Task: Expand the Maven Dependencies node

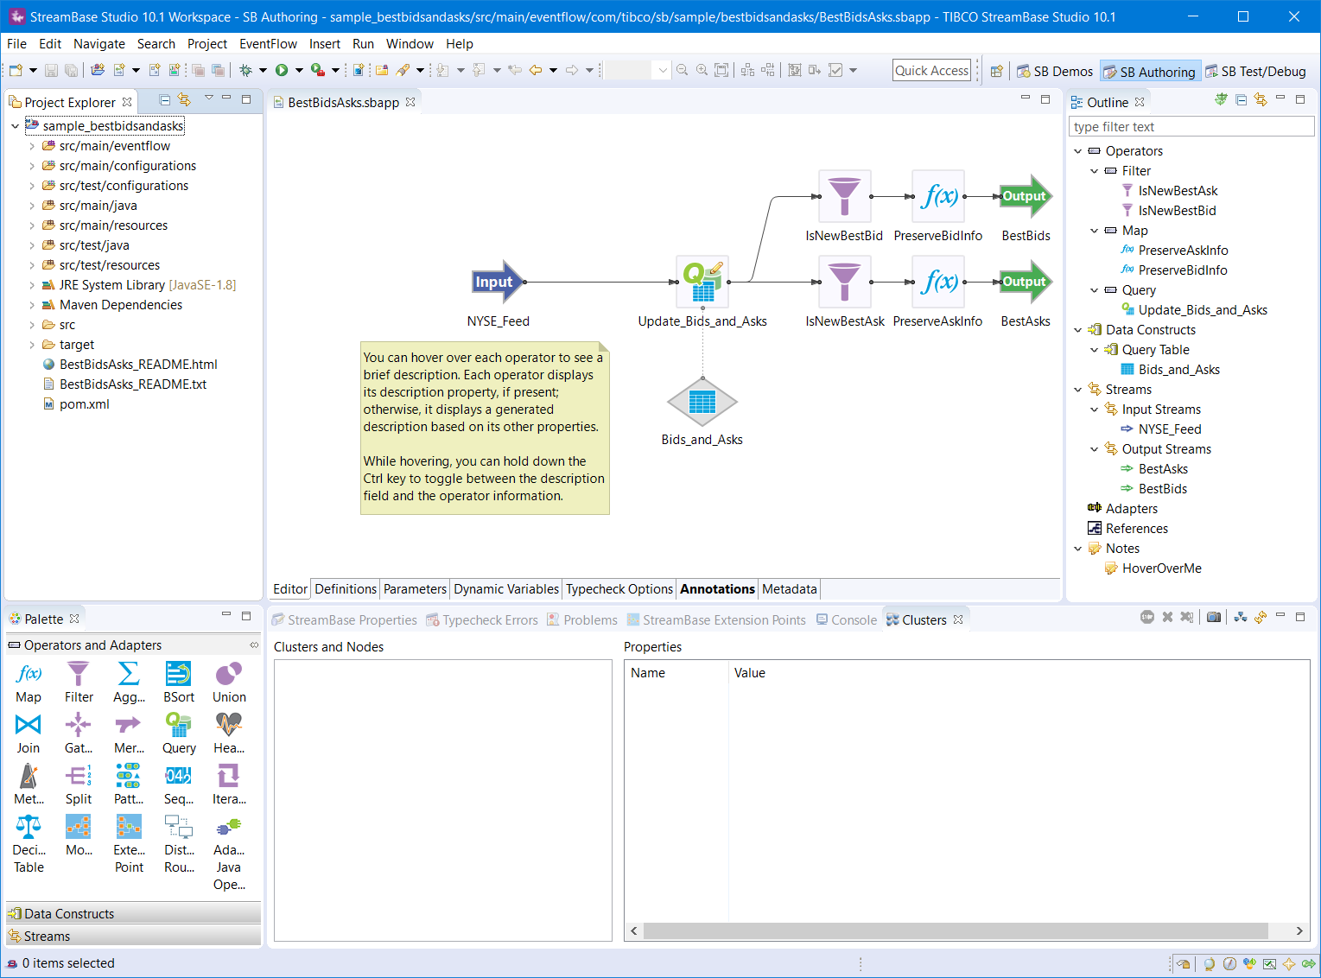Action: pos(32,305)
